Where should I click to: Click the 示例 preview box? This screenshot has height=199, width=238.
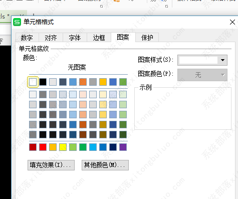[183, 108]
